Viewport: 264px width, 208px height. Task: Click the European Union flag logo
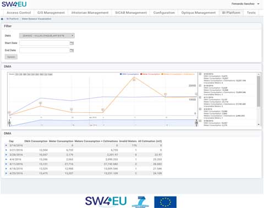pyautogui.click(x=166, y=202)
